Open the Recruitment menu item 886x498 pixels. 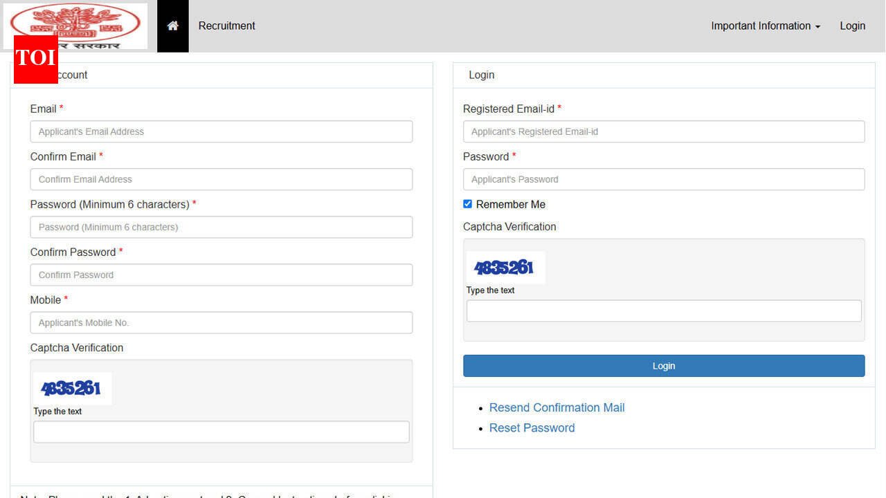point(226,26)
